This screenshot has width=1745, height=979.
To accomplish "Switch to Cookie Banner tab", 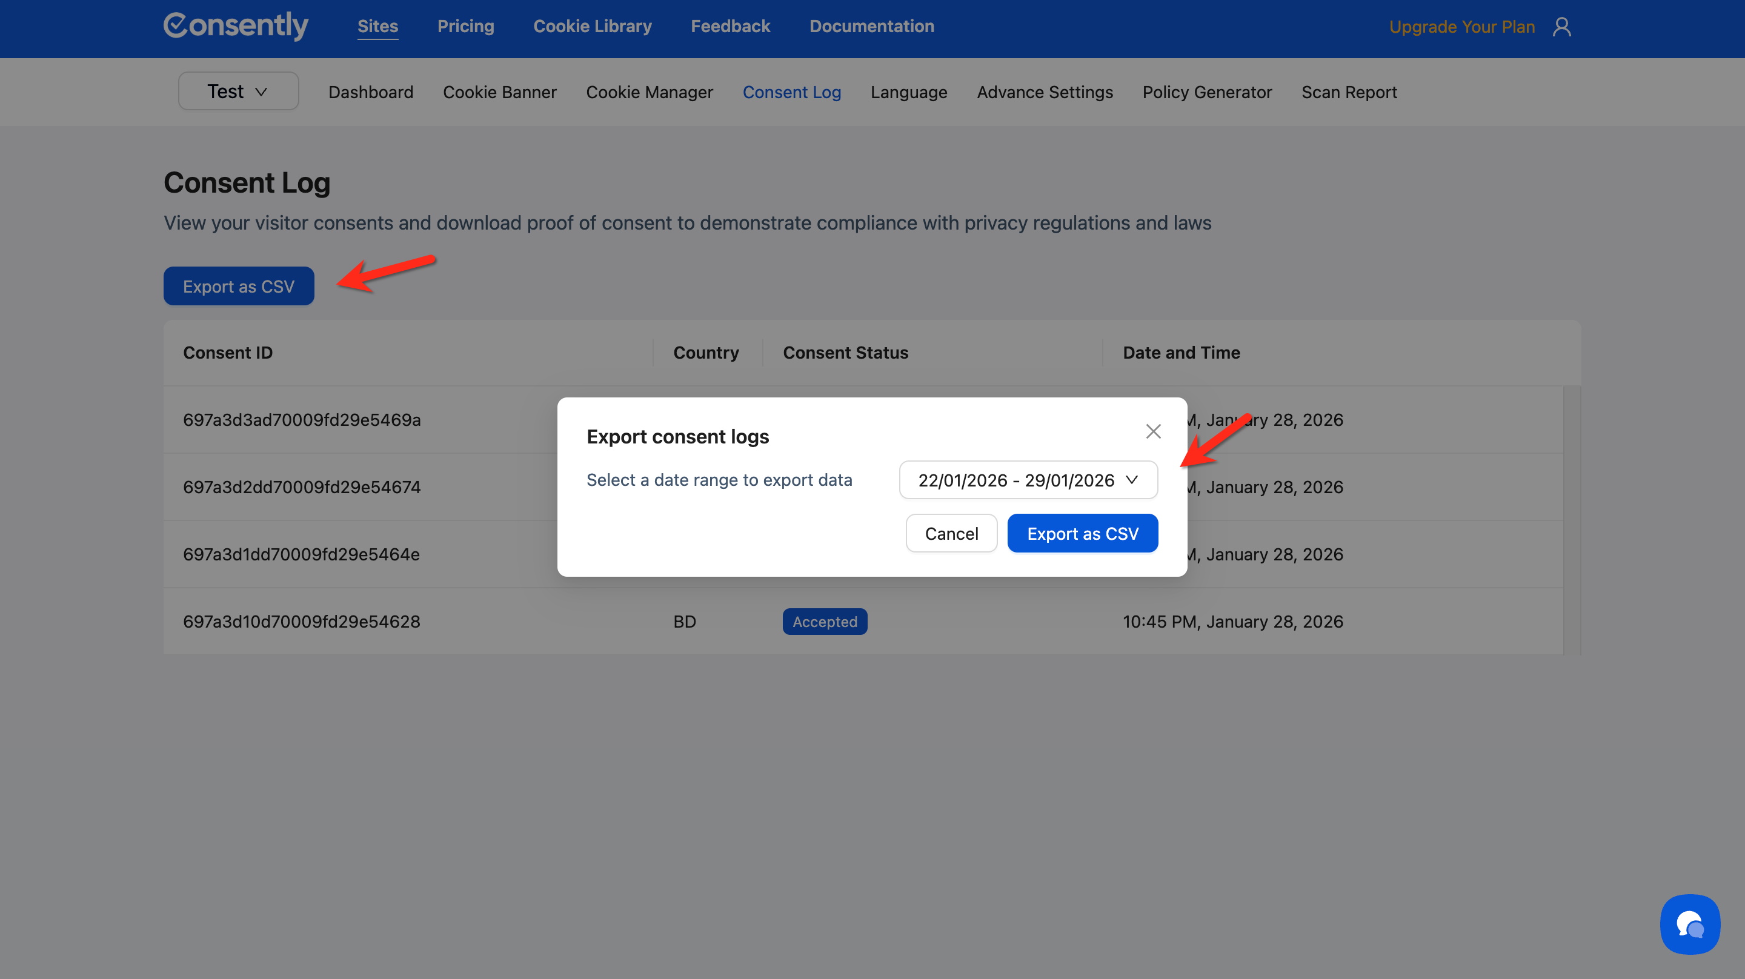I will 499,92.
